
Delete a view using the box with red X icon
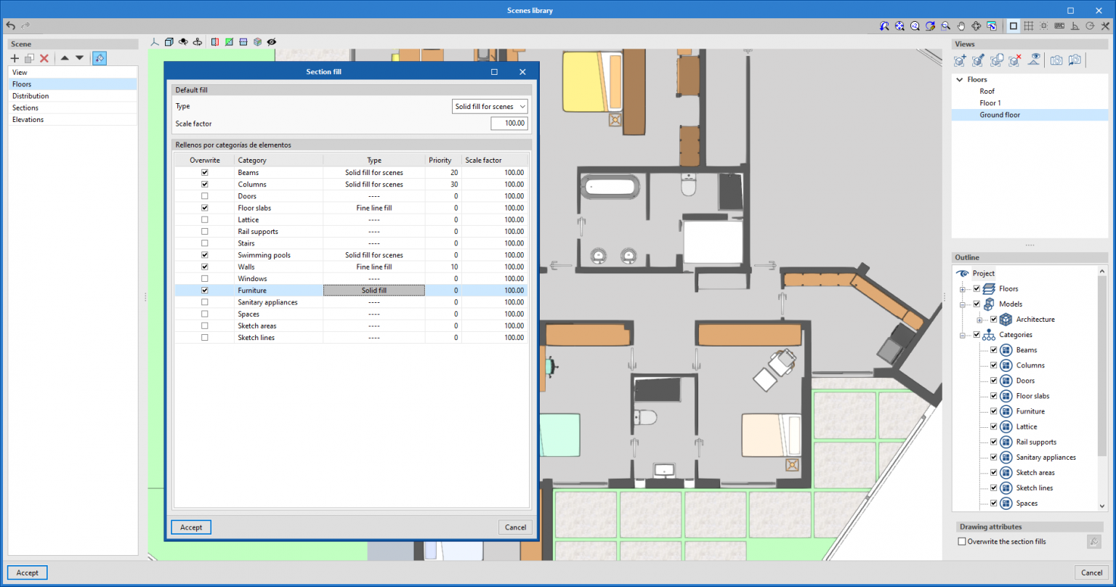pos(1014,60)
